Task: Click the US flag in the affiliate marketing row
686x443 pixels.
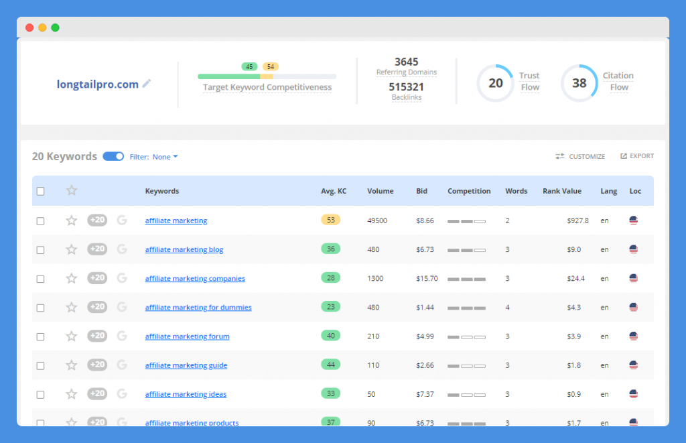Action: click(634, 220)
